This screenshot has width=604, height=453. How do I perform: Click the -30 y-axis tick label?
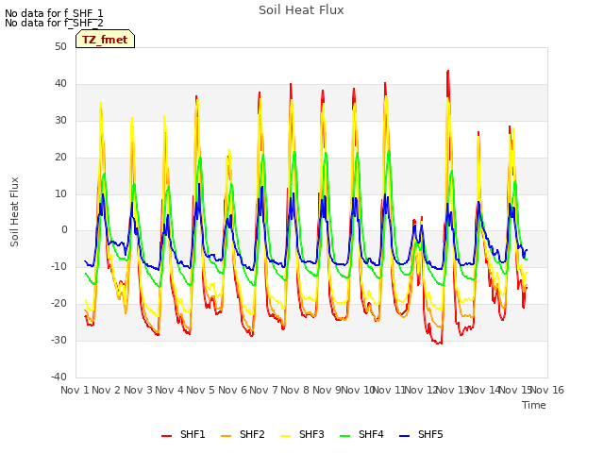coord(59,340)
